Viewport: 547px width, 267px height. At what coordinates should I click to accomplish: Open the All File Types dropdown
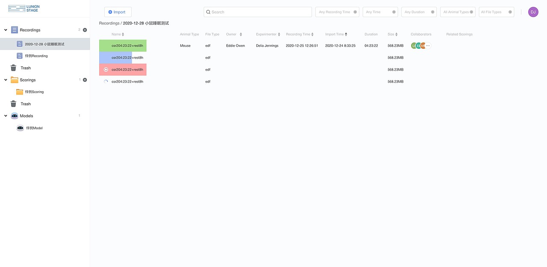click(x=497, y=12)
